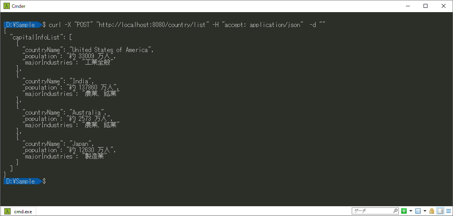
Task: Click the curl command line text
Action: [187, 25]
